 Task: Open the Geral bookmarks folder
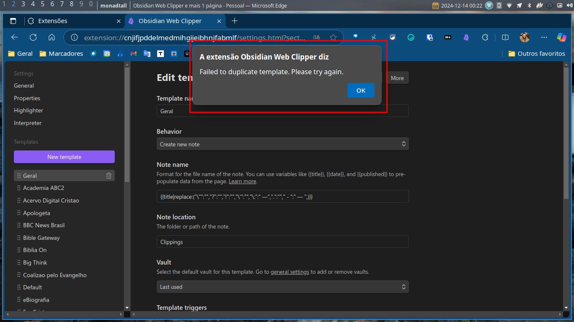click(20, 54)
